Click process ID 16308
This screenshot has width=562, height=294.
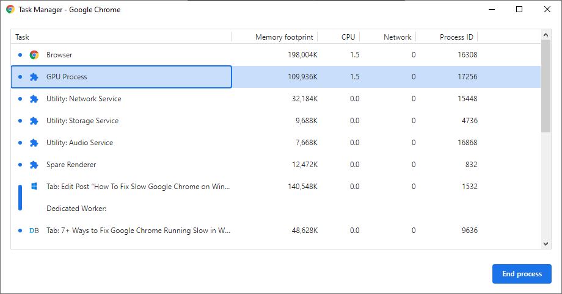[x=467, y=55]
